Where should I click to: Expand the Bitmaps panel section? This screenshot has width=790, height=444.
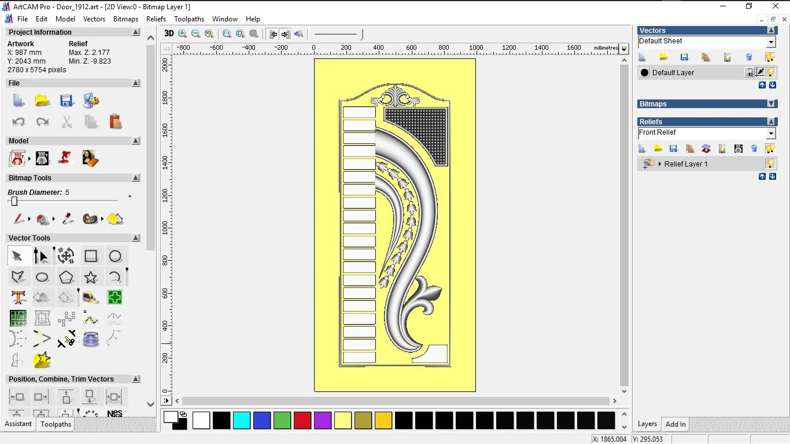point(771,104)
